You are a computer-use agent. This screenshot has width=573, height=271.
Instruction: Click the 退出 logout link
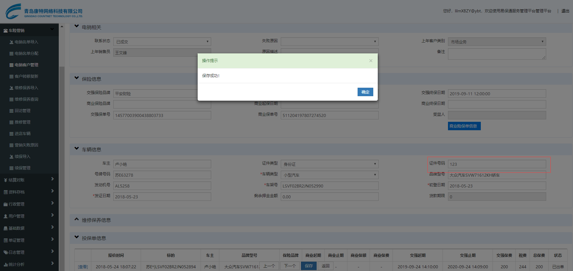[565, 11]
